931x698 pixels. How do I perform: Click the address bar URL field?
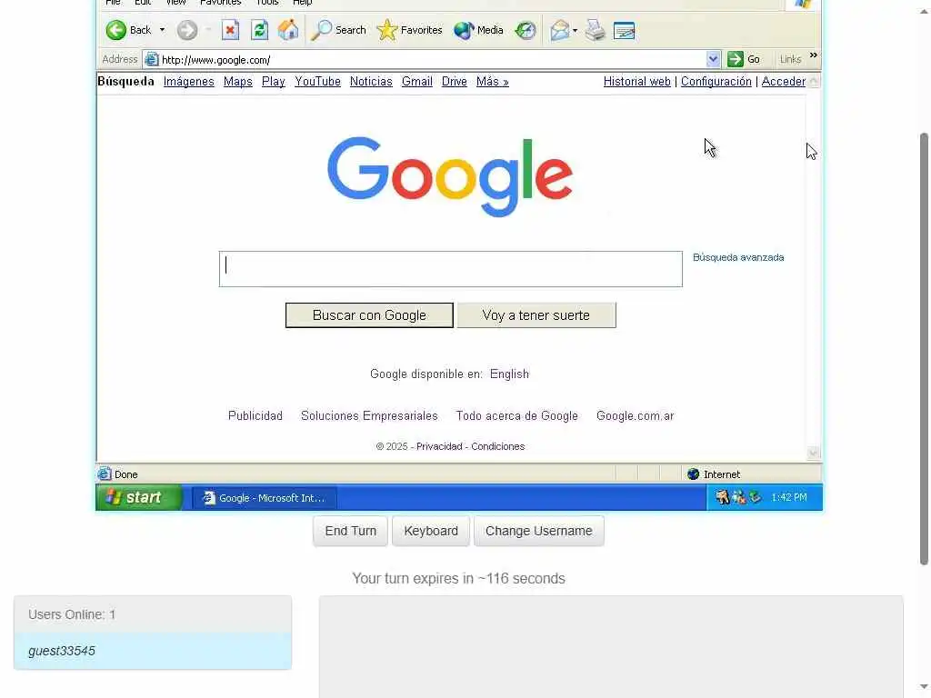(x=432, y=59)
